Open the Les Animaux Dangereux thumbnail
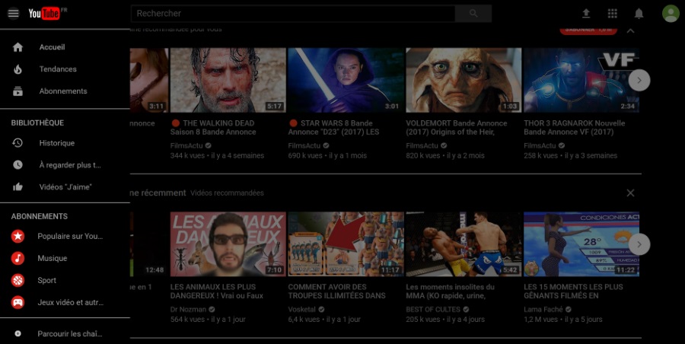 (x=228, y=244)
